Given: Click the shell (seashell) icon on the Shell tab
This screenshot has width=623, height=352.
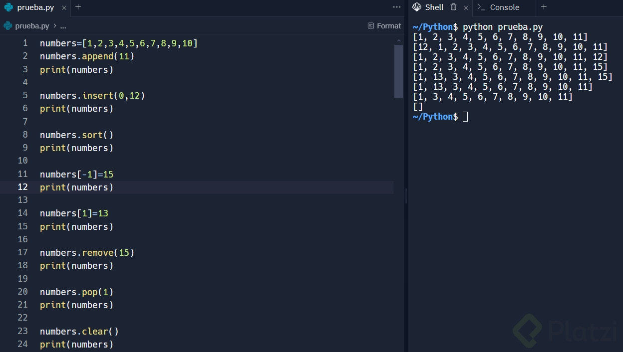Looking at the screenshot, I should pos(417,7).
